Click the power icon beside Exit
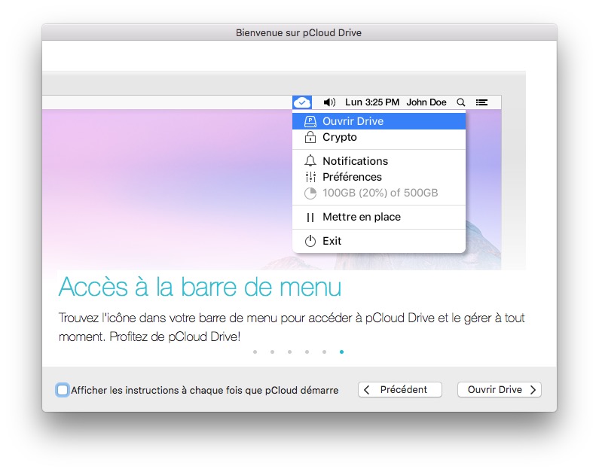Viewport: 599px width, 472px height. [x=310, y=241]
